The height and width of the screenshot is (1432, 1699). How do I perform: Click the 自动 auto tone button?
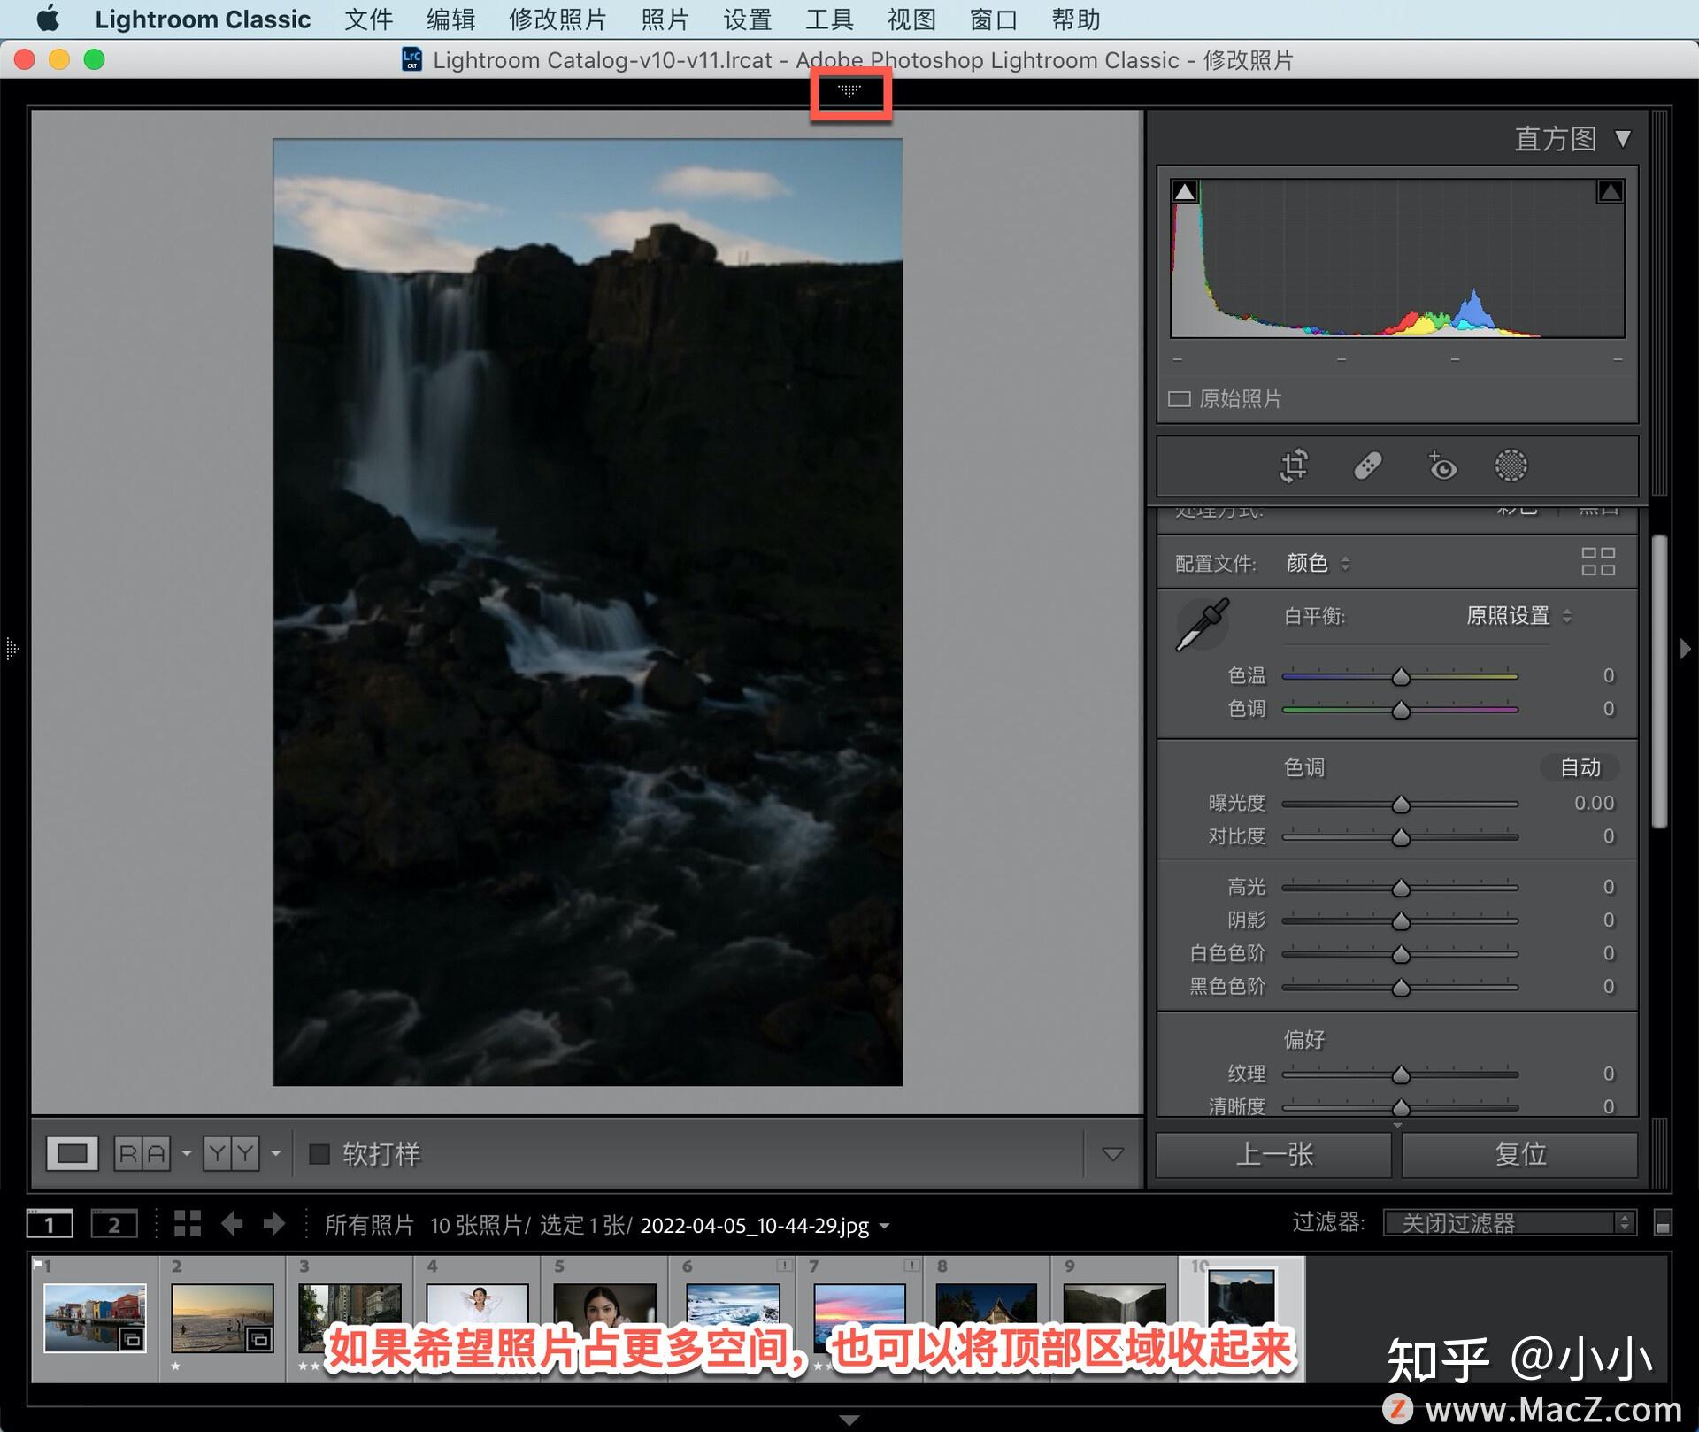(x=1580, y=768)
